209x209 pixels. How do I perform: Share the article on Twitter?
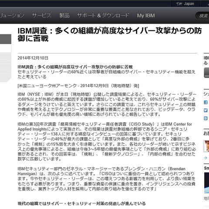click(206, 110)
